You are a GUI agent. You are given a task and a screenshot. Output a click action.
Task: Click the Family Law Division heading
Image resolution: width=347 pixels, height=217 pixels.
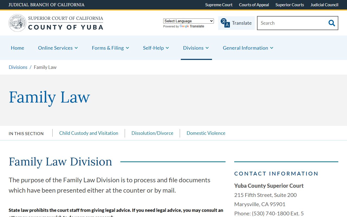pos(60,162)
